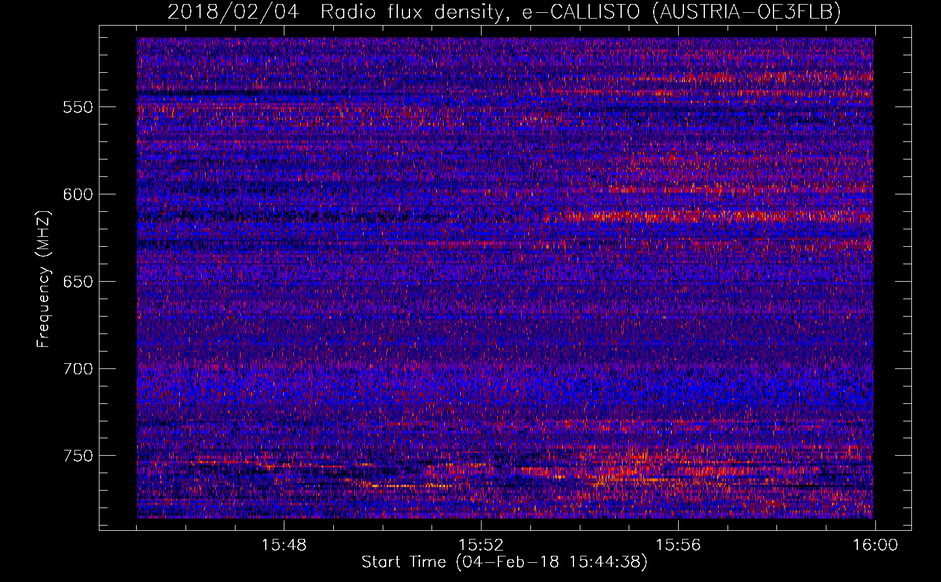Click the 750 frequency tick label
941x582 pixels.
tap(78, 456)
